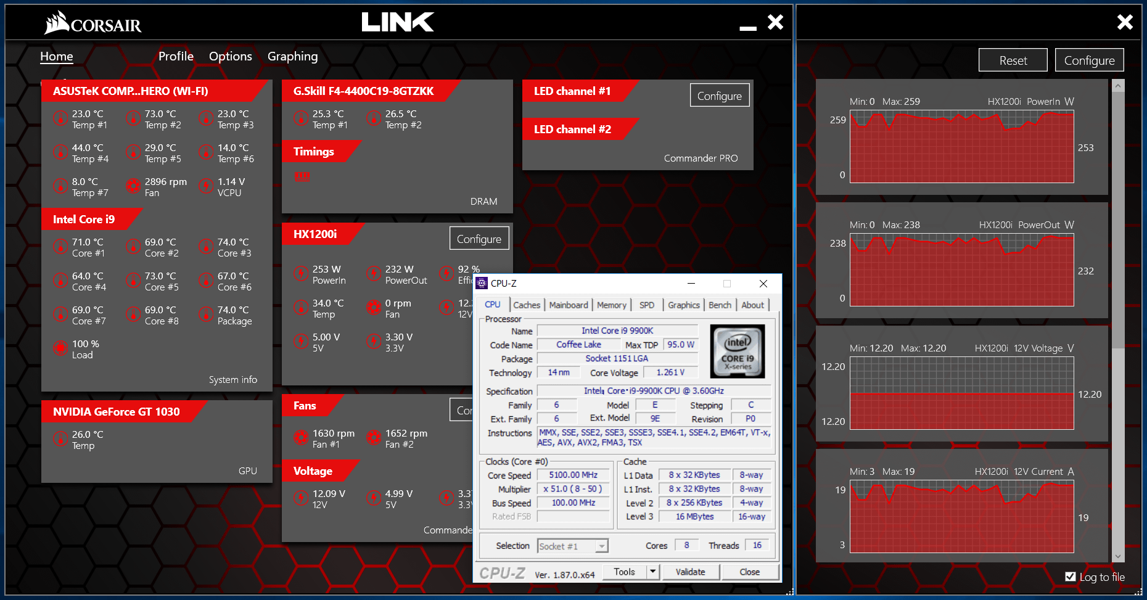The width and height of the screenshot is (1147, 600).
Task: Minimize the Corsair Link window
Action: click(748, 27)
